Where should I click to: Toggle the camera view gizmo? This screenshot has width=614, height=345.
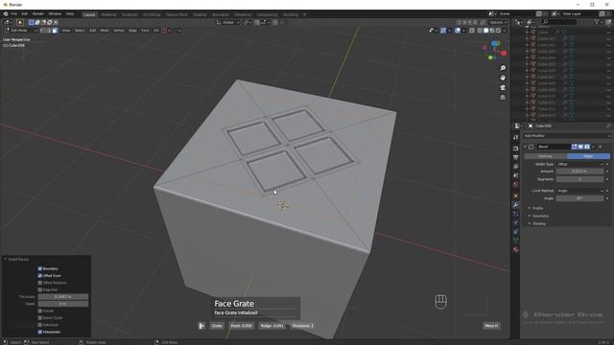point(503,87)
